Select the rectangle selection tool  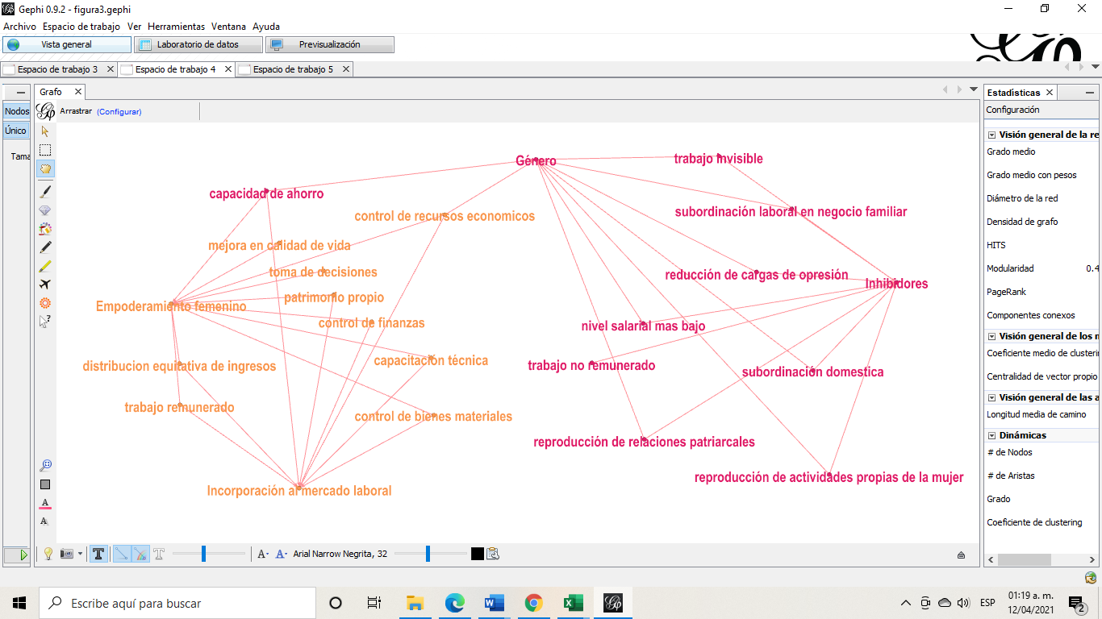point(45,150)
